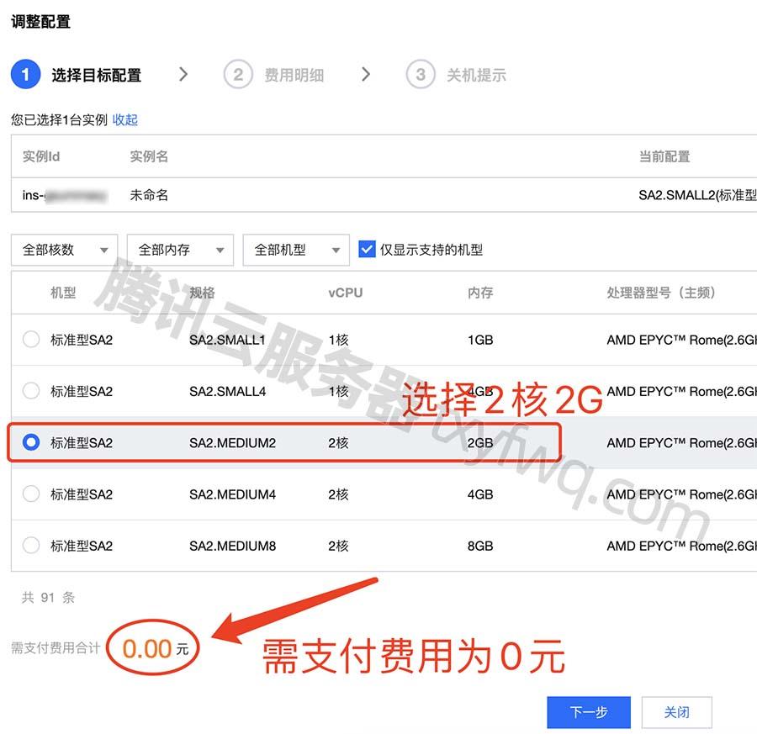This screenshot has width=757, height=734.
Task: Click the vCPU column header
Action: [x=345, y=293]
